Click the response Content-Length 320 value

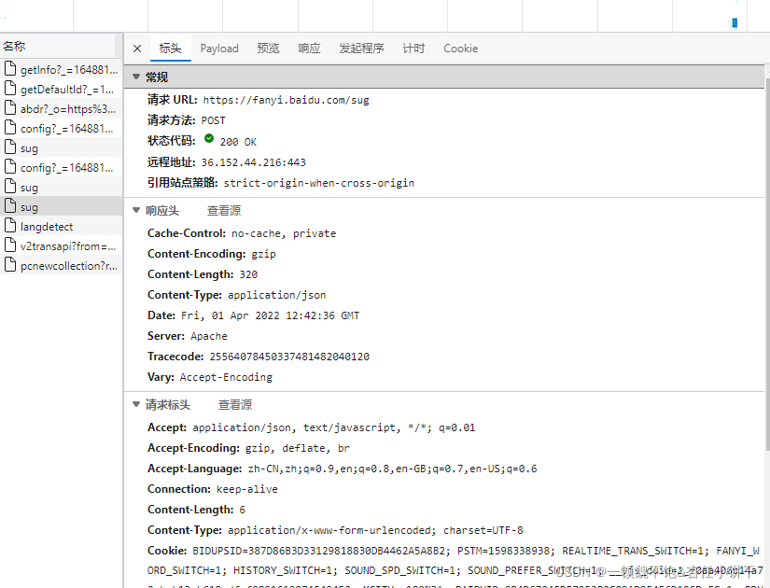(x=248, y=274)
